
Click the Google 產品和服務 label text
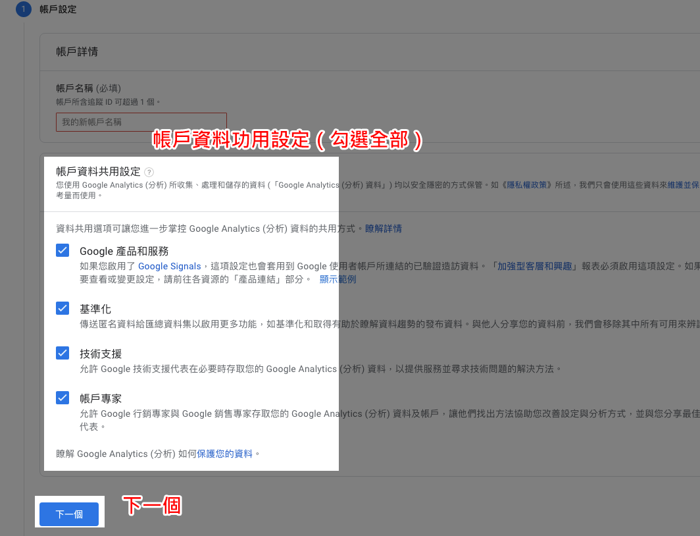point(124,252)
